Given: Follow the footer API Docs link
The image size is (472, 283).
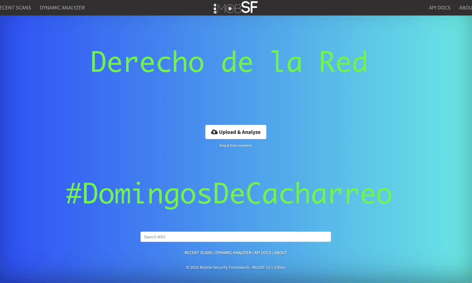Looking at the screenshot, I should point(262,253).
